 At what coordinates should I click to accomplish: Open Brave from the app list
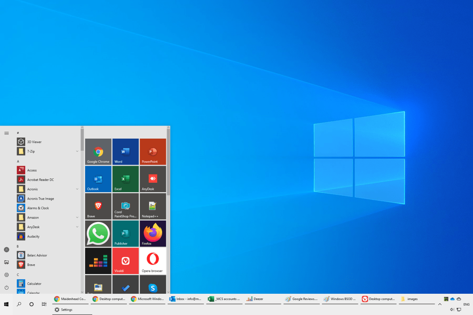tap(48, 265)
